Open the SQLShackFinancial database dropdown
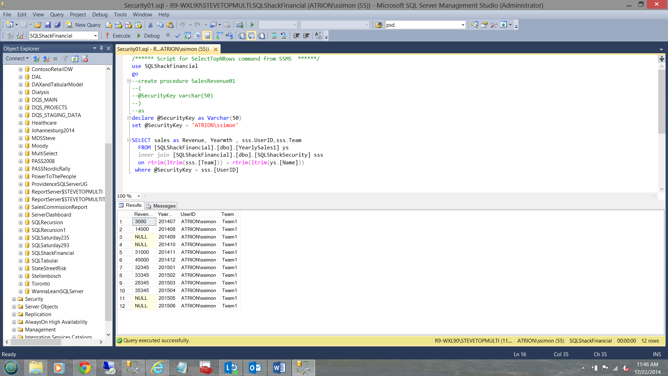 tap(95, 36)
